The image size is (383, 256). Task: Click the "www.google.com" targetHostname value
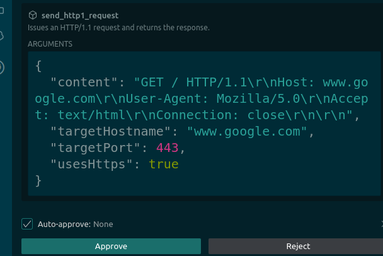pyautogui.click(x=247, y=132)
